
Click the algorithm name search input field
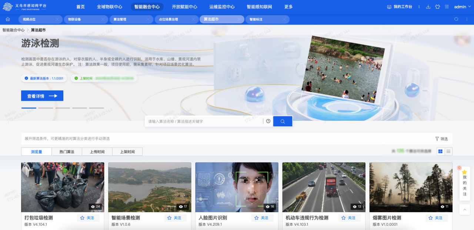[x=204, y=121]
